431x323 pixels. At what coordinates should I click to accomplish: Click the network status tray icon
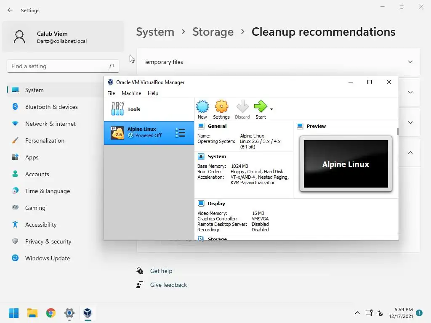(x=369, y=313)
